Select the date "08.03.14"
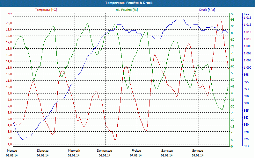255x159 pixels. point(167,156)
